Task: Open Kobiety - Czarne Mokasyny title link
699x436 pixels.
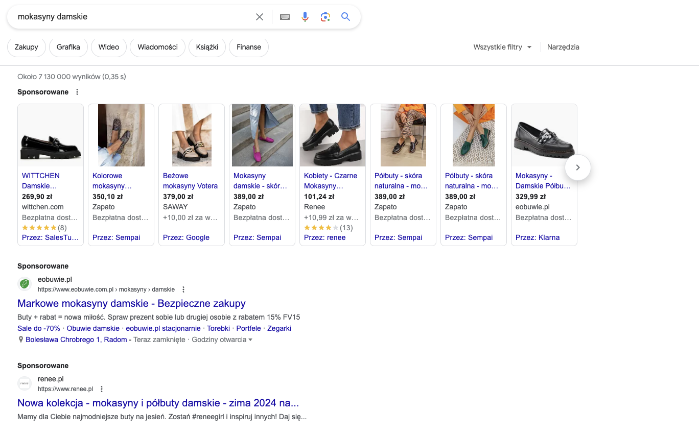Action: [x=331, y=181]
